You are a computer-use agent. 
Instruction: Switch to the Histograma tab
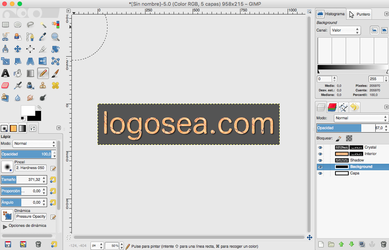click(331, 14)
